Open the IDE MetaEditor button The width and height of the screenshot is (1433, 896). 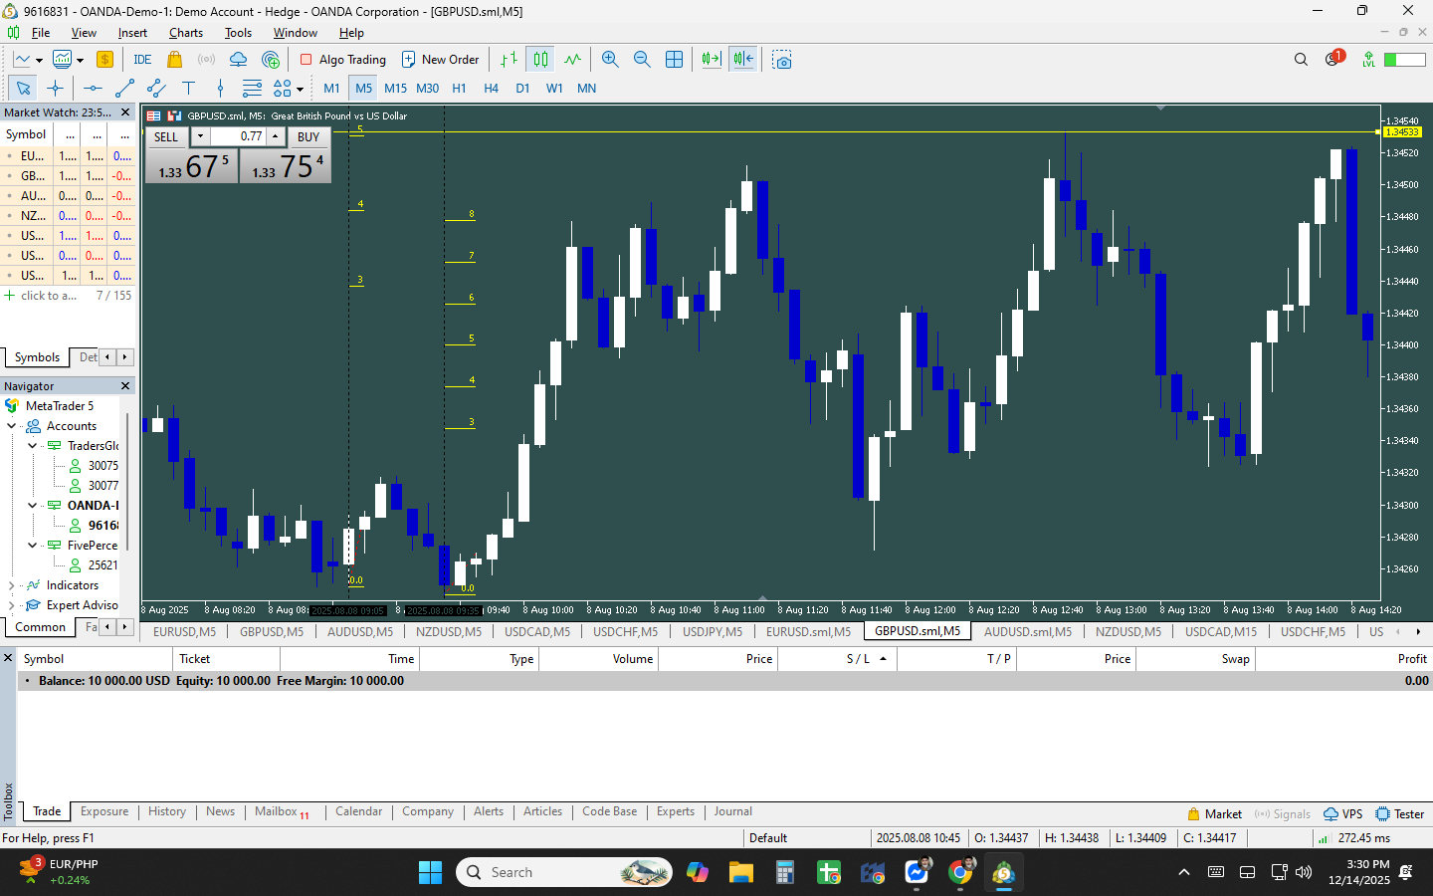point(142,60)
